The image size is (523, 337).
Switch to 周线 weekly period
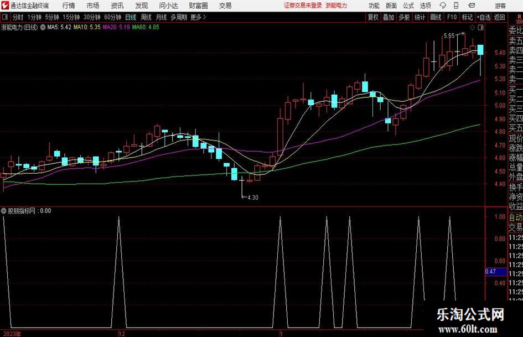click(x=146, y=17)
